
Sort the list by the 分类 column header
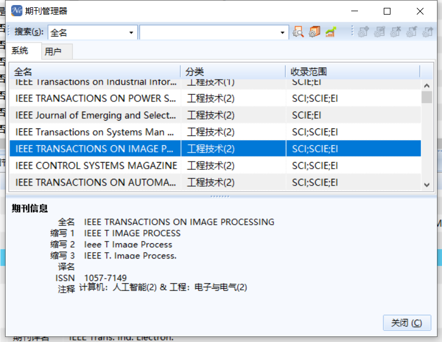[x=233, y=71]
